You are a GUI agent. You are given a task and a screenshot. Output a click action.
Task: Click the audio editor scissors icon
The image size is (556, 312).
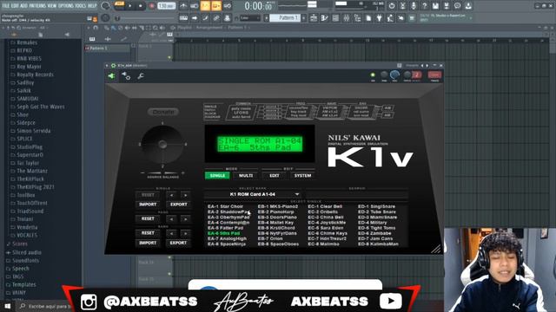[x=403, y=6]
